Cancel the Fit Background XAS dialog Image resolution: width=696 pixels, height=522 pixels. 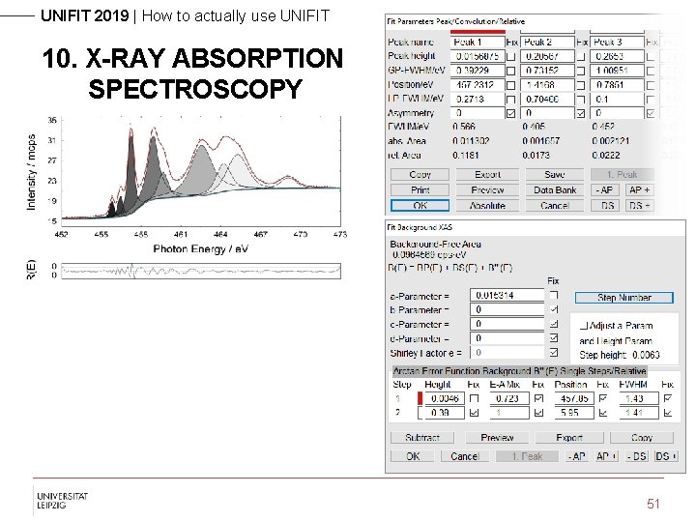(x=465, y=456)
